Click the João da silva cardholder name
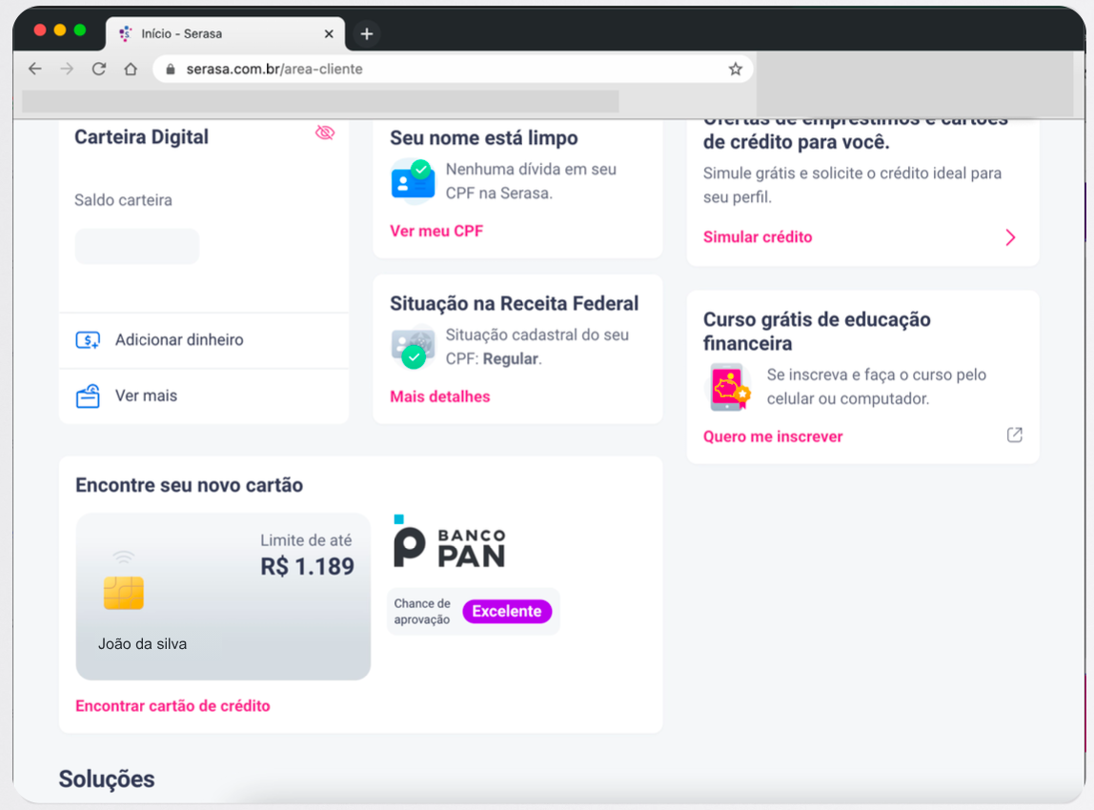Viewport: 1094px width, 810px height. click(x=142, y=644)
